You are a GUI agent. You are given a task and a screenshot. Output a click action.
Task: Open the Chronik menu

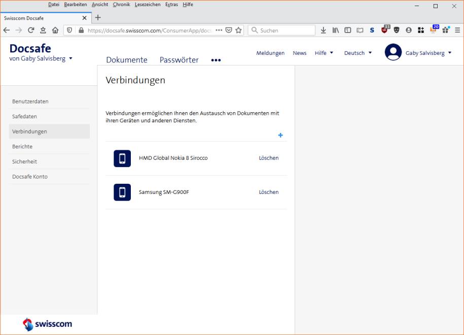pyautogui.click(x=121, y=5)
